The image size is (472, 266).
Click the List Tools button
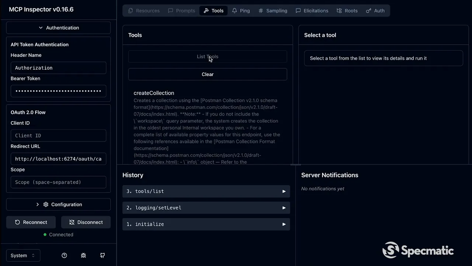pos(208,57)
